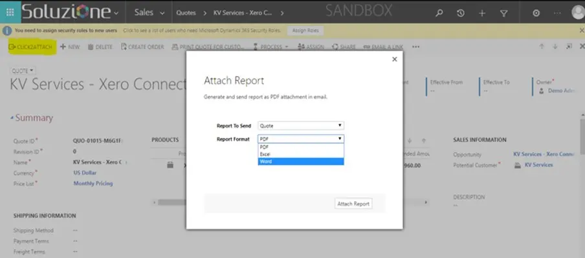The height and width of the screenshot is (258, 585).
Task: Open the user profile avatar
Action: point(579,12)
